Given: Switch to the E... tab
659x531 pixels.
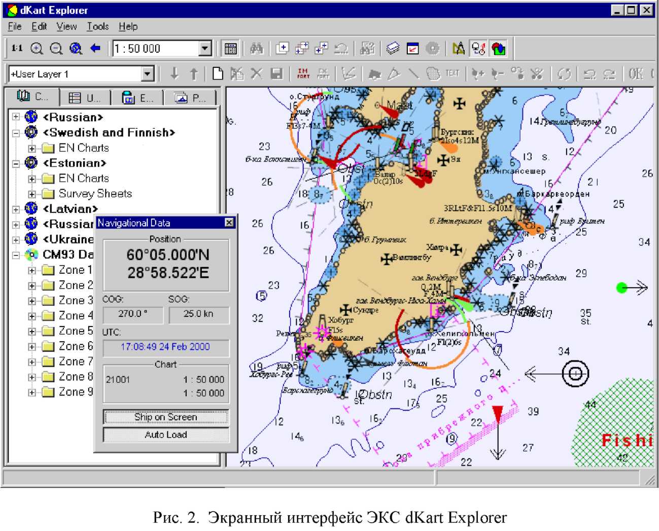Looking at the screenshot, I should click(137, 97).
